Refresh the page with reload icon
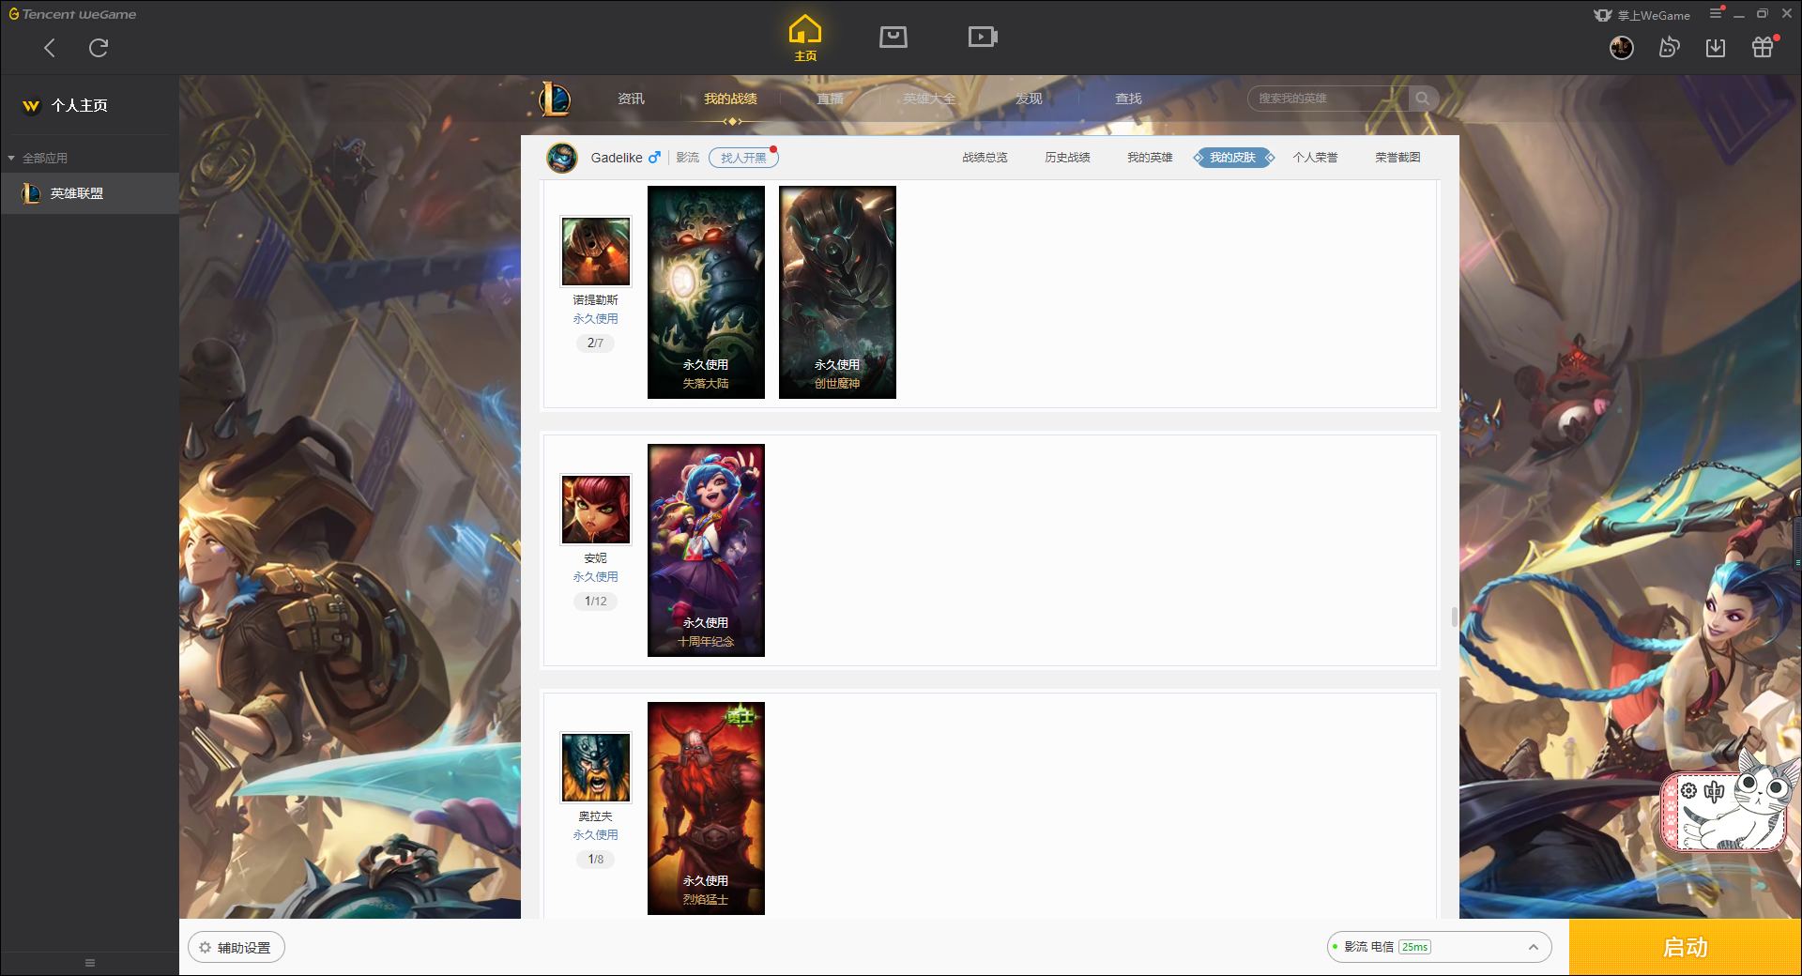 99,48
